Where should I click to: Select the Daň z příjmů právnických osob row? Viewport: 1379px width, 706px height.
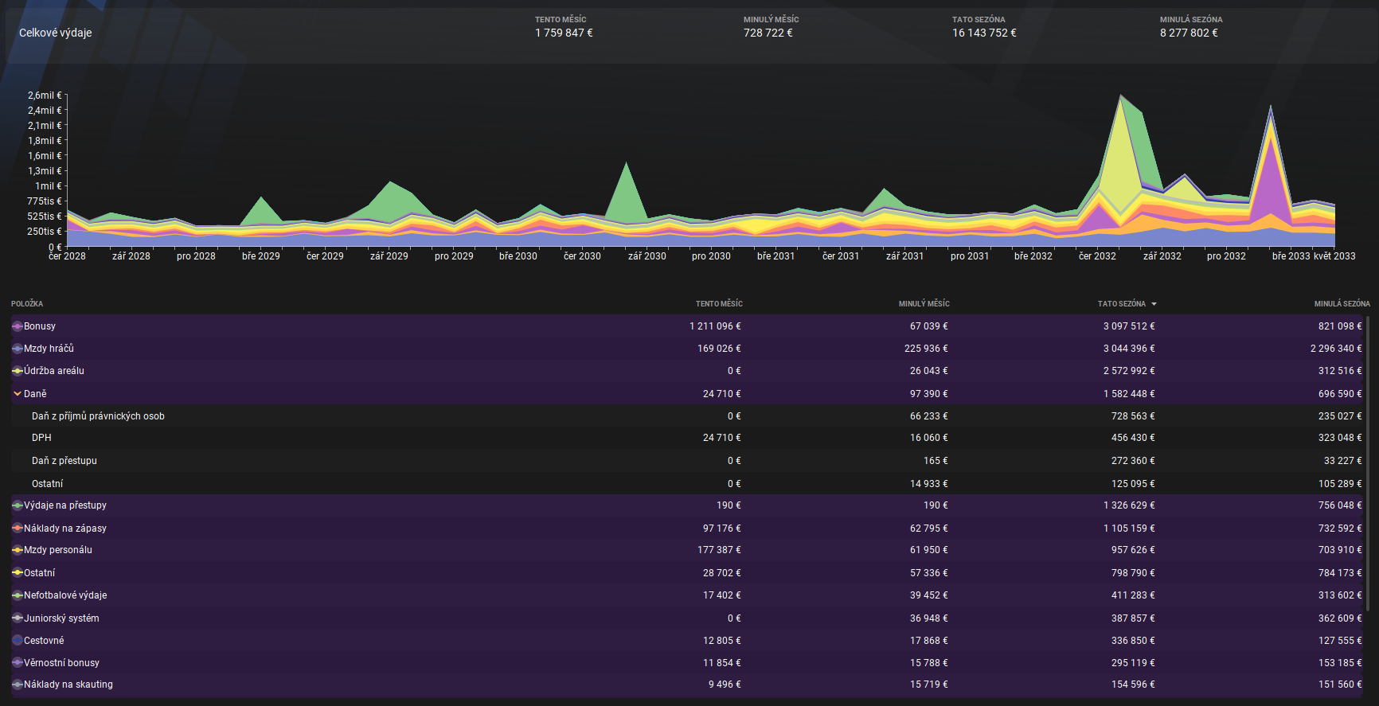coord(689,416)
